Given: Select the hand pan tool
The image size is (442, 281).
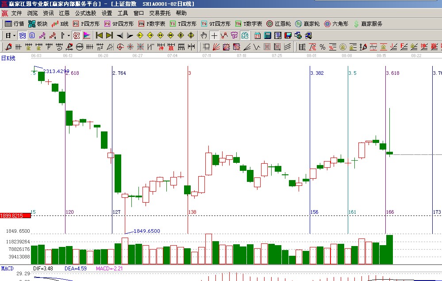Looking at the screenshot, I should [204, 35].
